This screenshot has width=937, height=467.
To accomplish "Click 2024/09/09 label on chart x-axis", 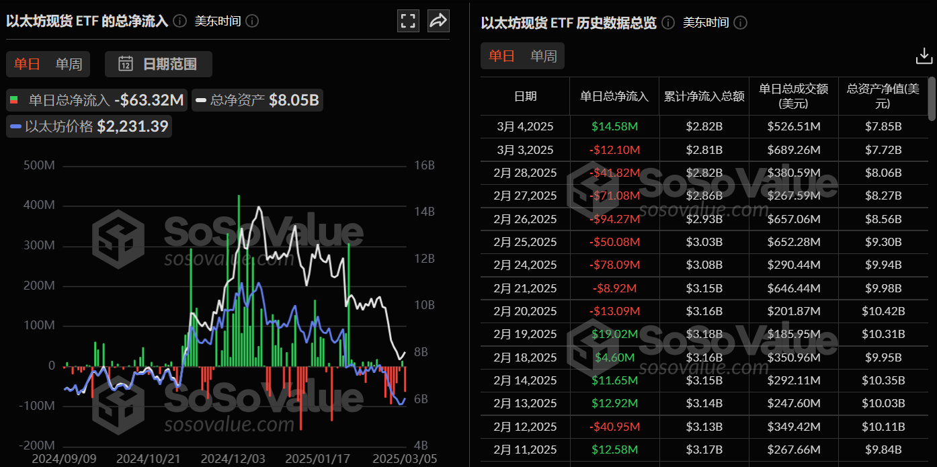I will pos(65,459).
